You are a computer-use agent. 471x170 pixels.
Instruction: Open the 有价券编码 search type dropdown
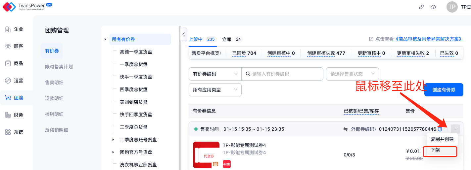[215, 74]
